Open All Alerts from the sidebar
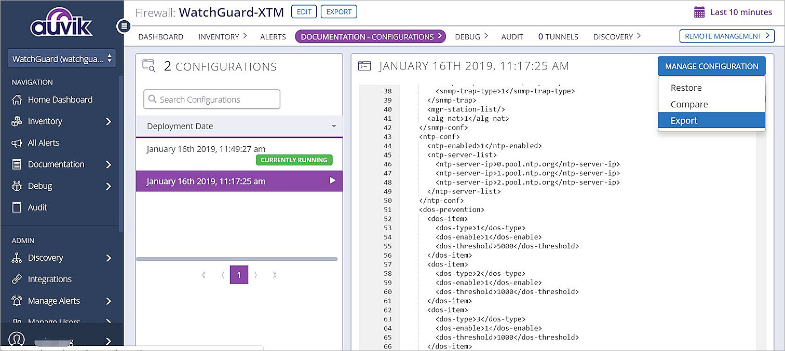Image resolution: width=785 pixels, height=351 pixels. click(17, 143)
